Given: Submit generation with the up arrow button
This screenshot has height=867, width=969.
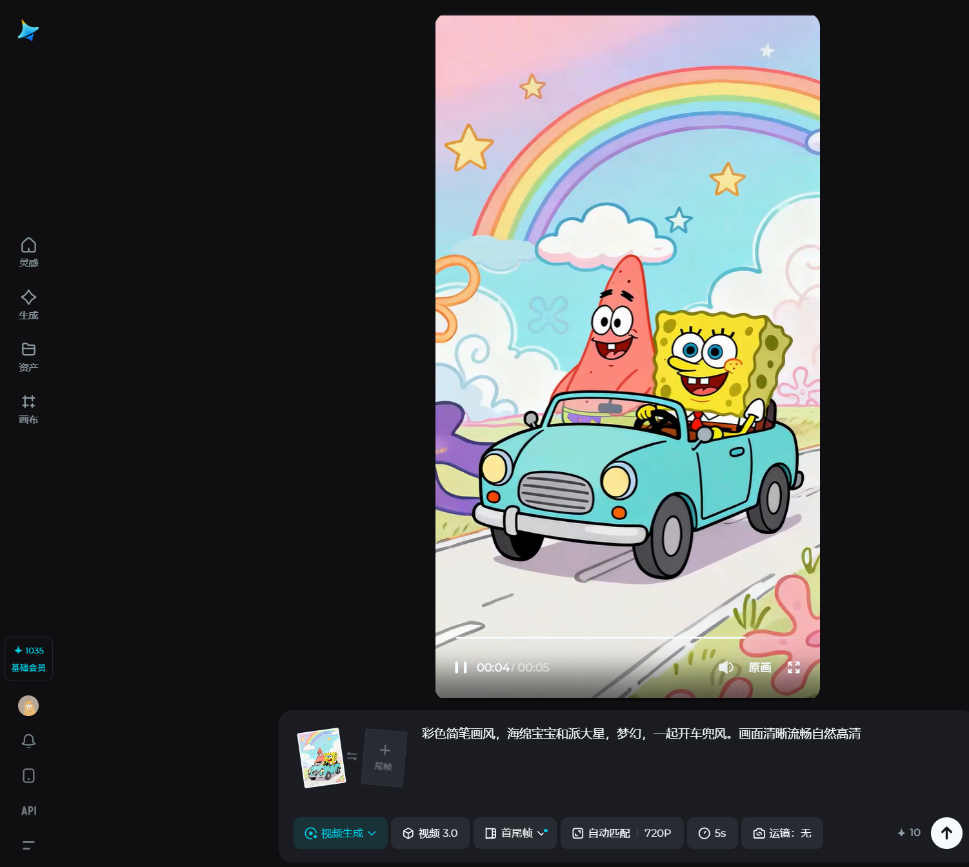Looking at the screenshot, I should click(946, 833).
